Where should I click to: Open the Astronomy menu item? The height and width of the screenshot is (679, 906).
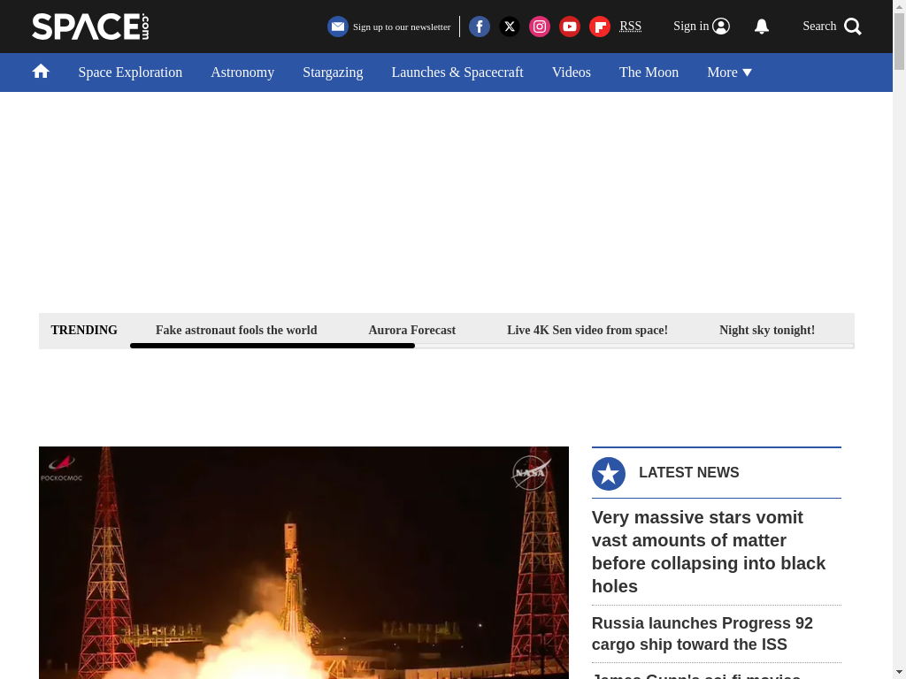(x=242, y=72)
